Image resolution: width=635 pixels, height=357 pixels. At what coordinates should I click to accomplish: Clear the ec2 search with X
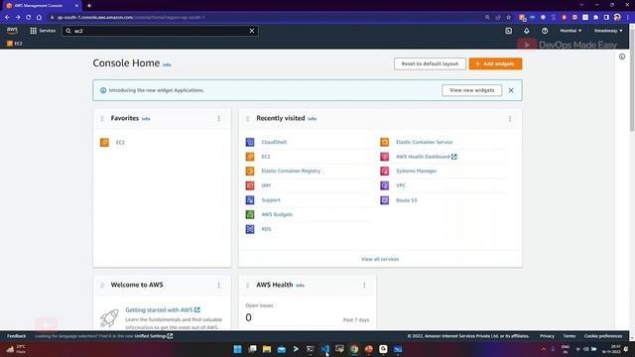point(252,31)
